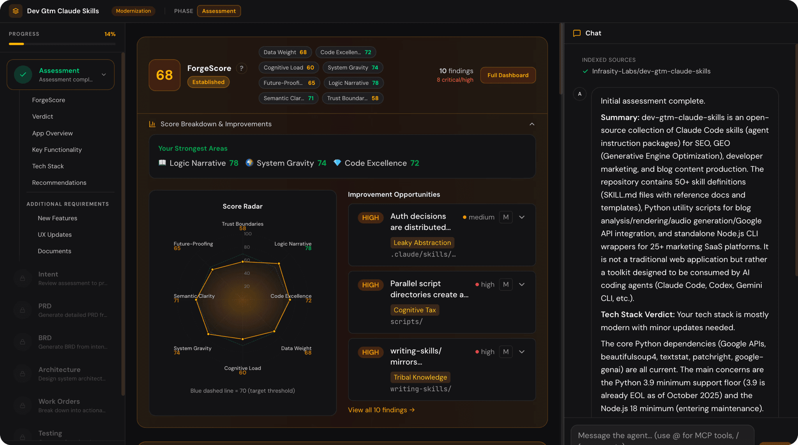Screen dimensions: 798x445
Task: Click the 8 critical/high text
Action: (x=455, y=80)
